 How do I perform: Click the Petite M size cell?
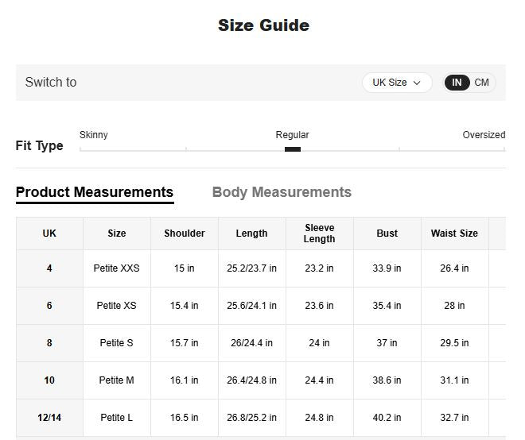[116, 380]
